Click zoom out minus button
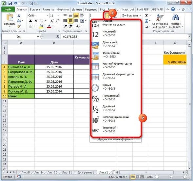The height and width of the screenshot is (181, 193). pos(157,177)
